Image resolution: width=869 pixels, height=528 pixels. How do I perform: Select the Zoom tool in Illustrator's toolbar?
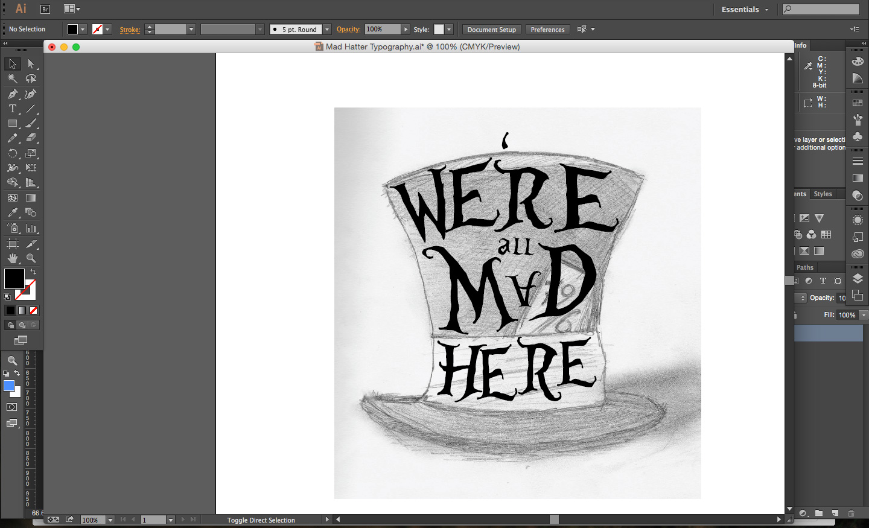pyautogui.click(x=31, y=258)
